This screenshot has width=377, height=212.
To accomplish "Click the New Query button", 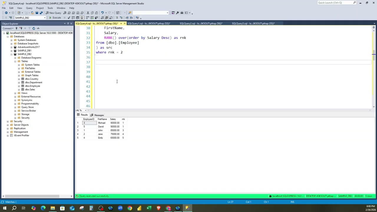I will 53,13.
